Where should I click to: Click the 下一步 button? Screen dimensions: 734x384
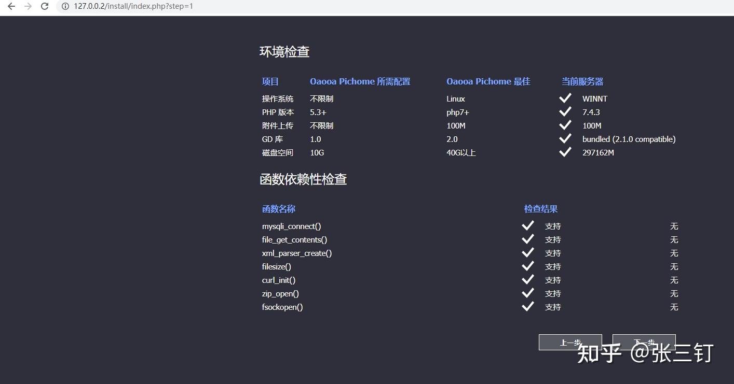644,342
